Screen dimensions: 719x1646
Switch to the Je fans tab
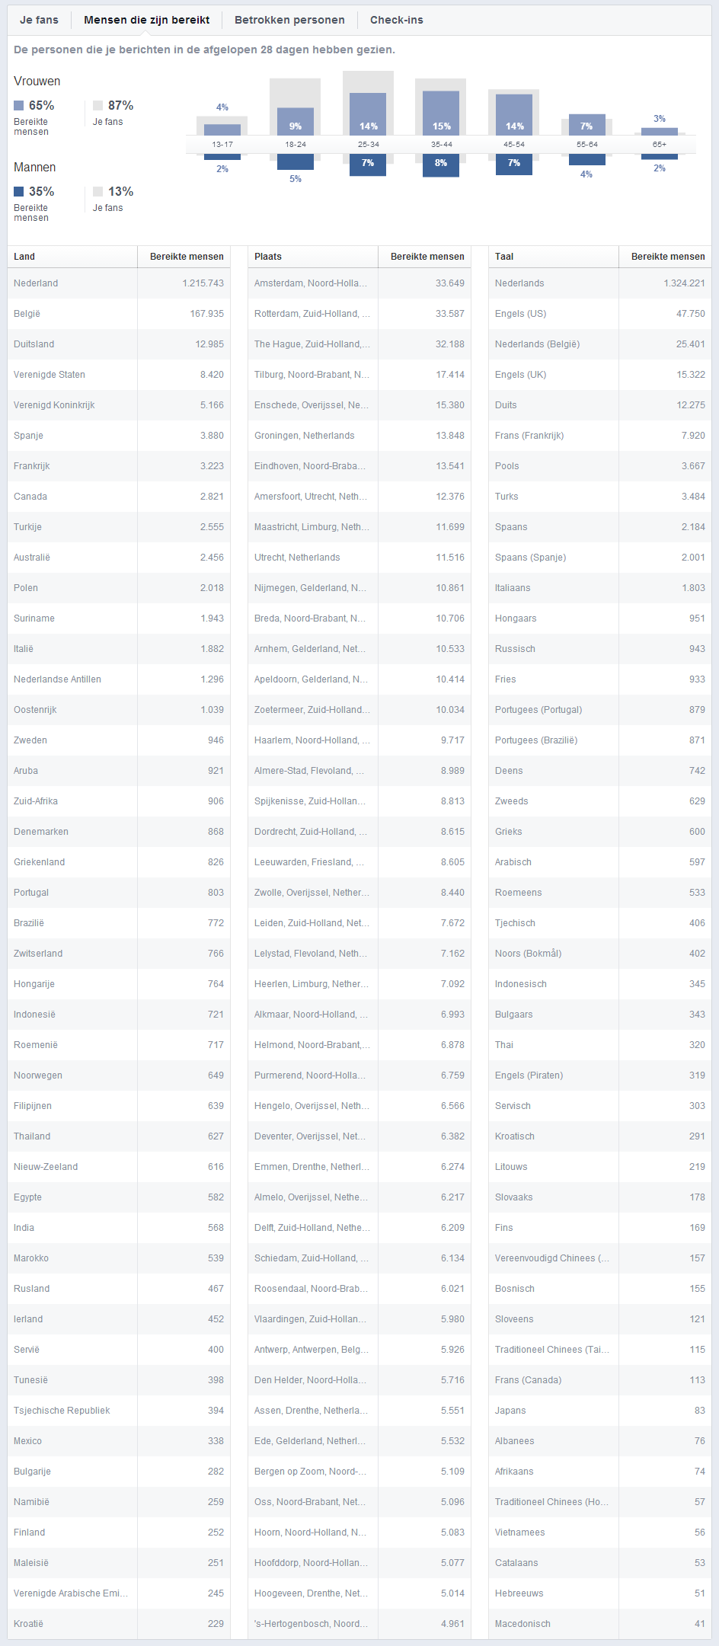39,20
